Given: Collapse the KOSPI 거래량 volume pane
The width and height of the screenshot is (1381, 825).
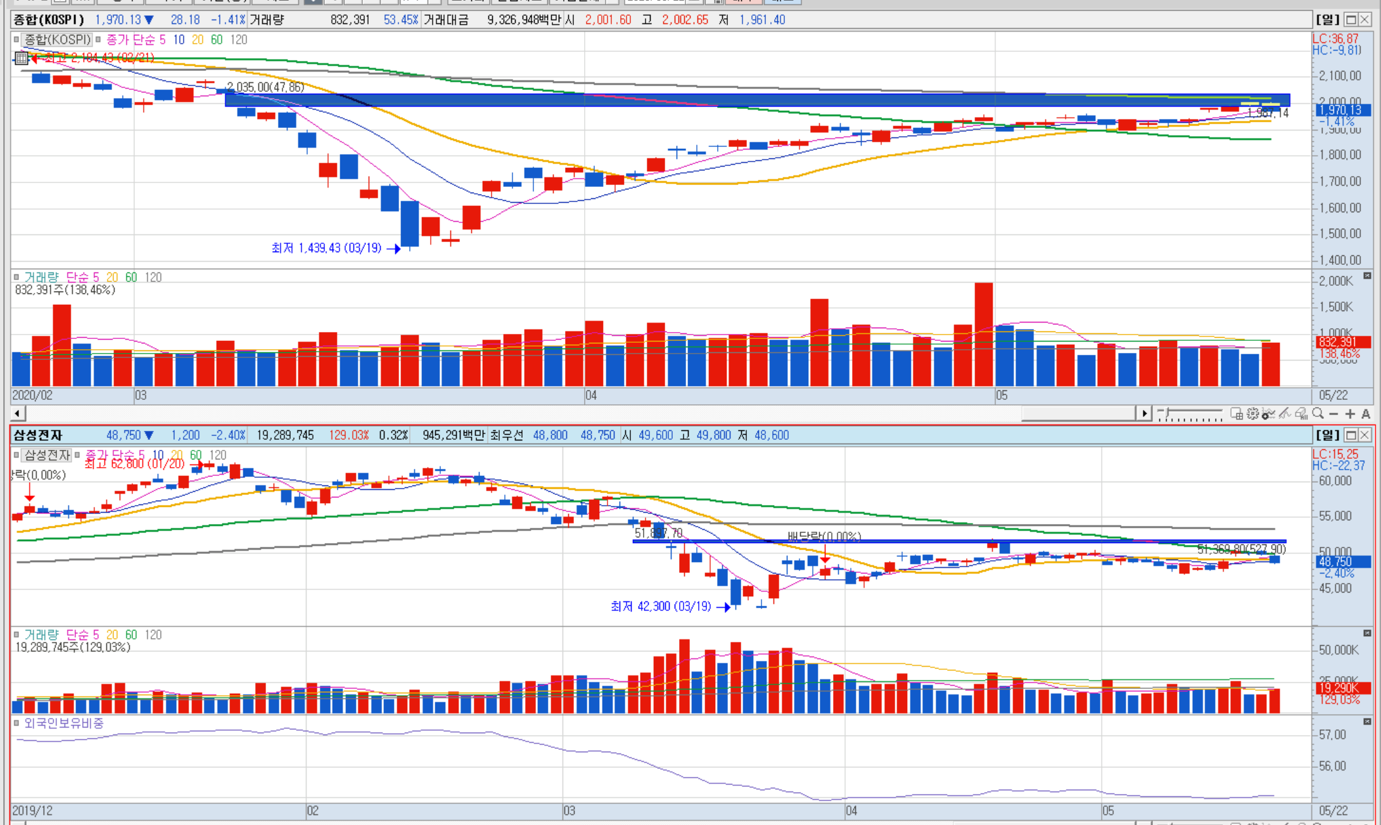Looking at the screenshot, I should [x=1367, y=276].
